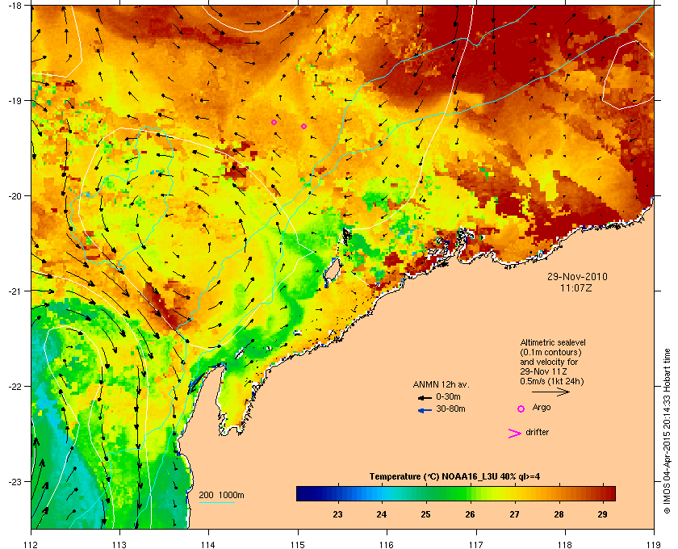Click the 'Argo' legend label
The width and height of the screenshot is (678, 549).
point(542,408)
